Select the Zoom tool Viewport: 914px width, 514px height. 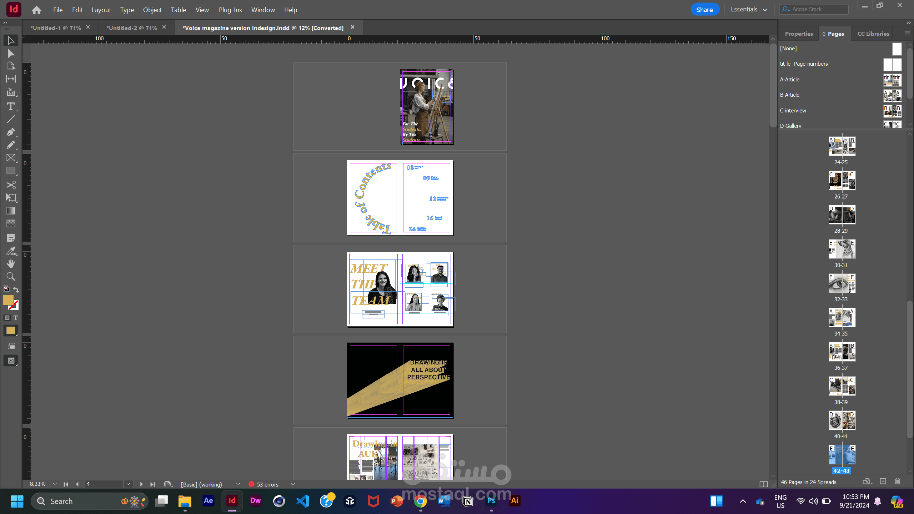tap(11, 277)
